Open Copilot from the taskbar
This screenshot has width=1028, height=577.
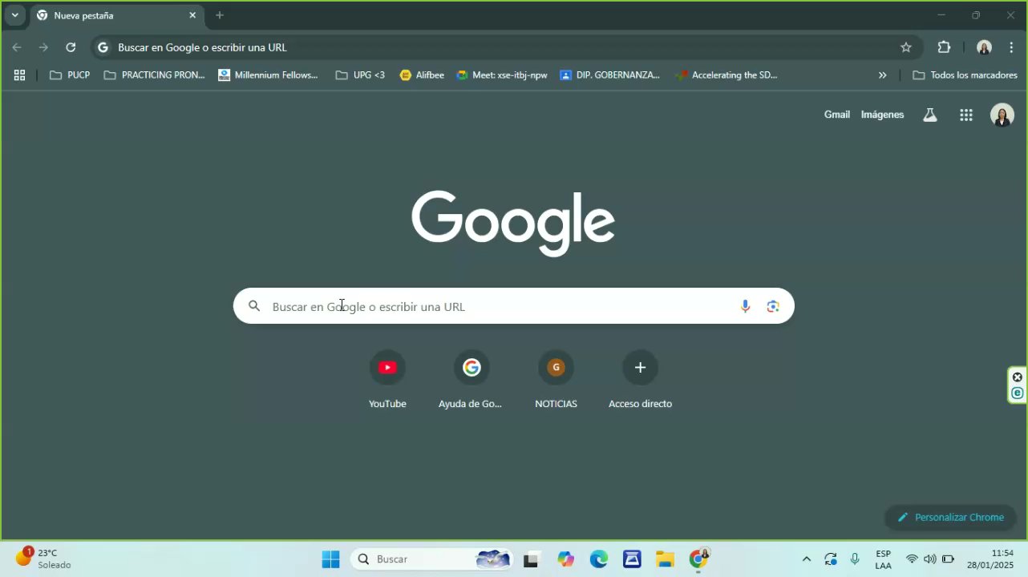pos(566,559)
